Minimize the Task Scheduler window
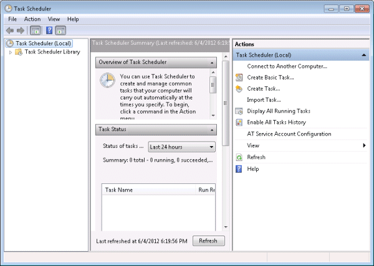The width and height of the screenshot is (374, 266). tap(331, 9)
